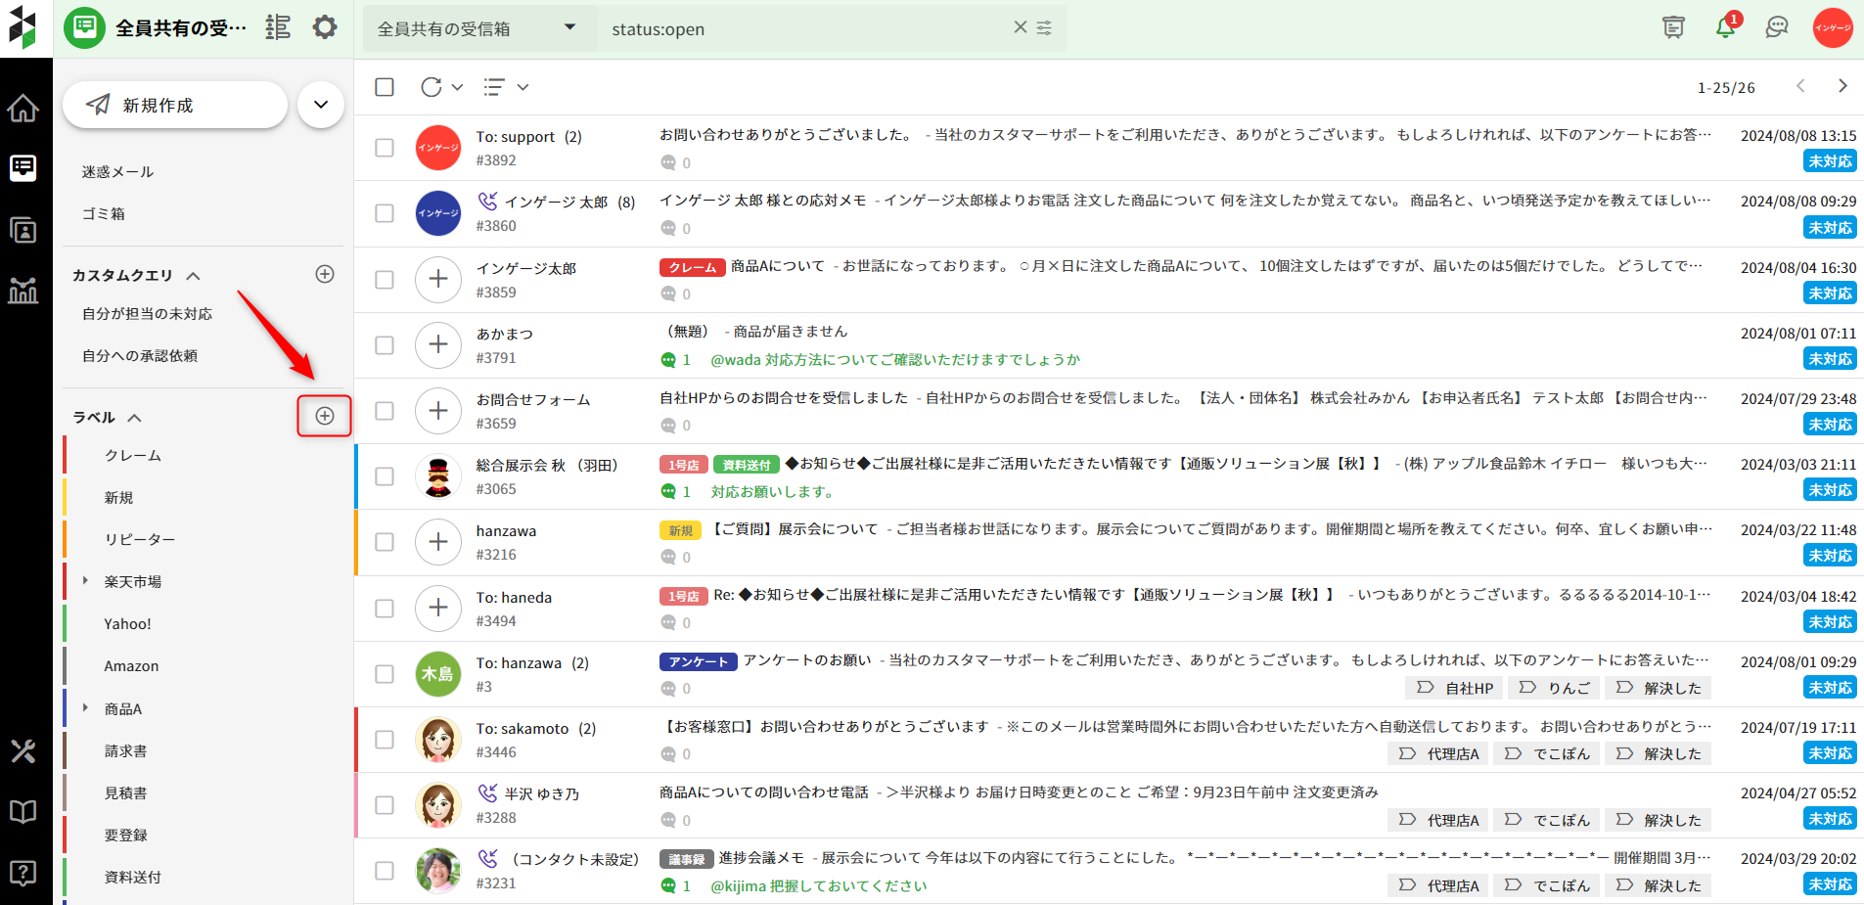Click the refresh icon above message list
The width and height of the screenshot is (1864, 905).
click(x=431, y=87)
